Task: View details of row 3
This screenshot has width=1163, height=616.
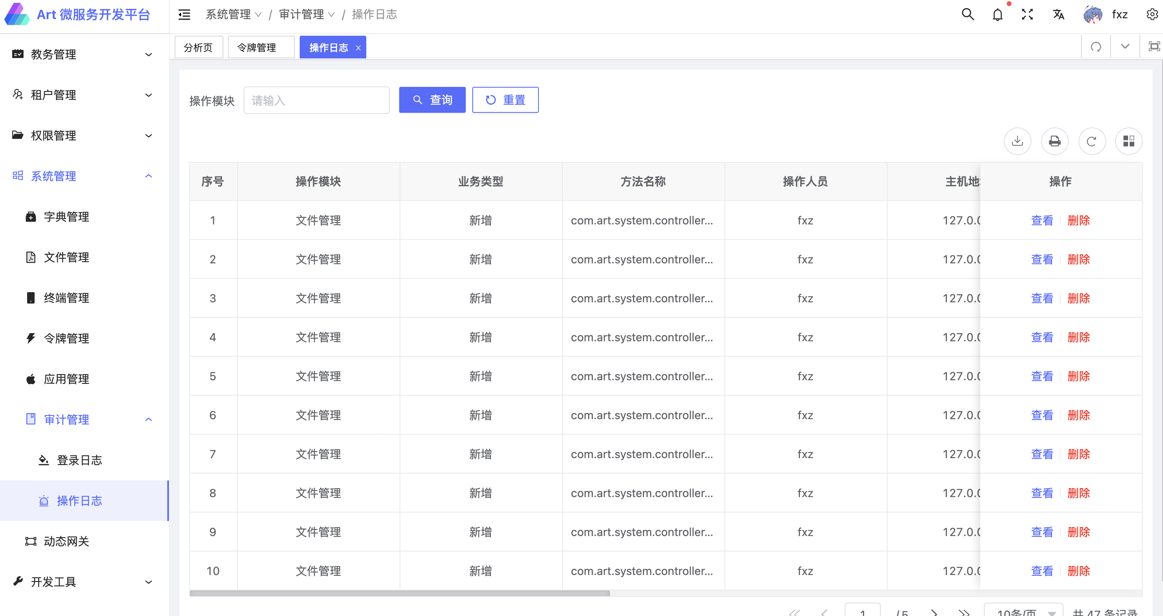Action: [x=1042, y=298]
